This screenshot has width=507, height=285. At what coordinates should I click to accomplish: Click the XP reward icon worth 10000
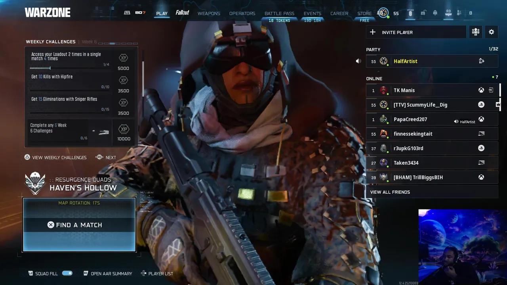(x=124, y=129)
